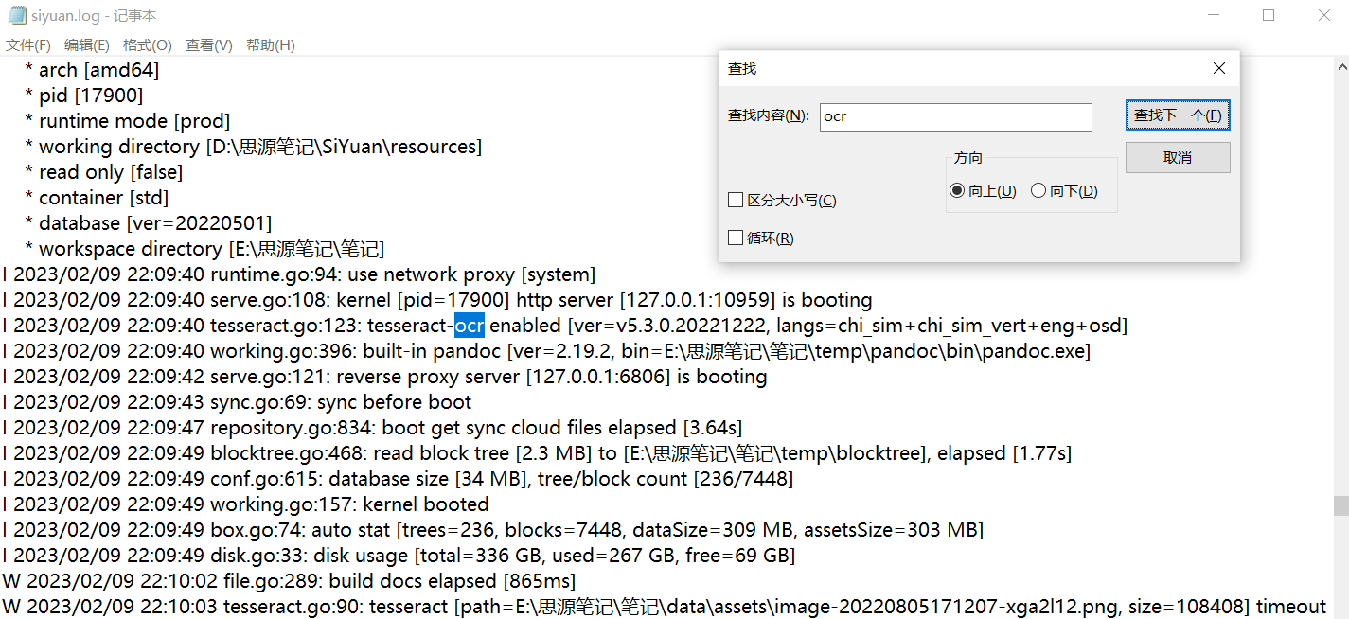Click the highlighted ocr word in the log
The height and width of the screenshot is (619, 1349).
[x=470, y=327]
